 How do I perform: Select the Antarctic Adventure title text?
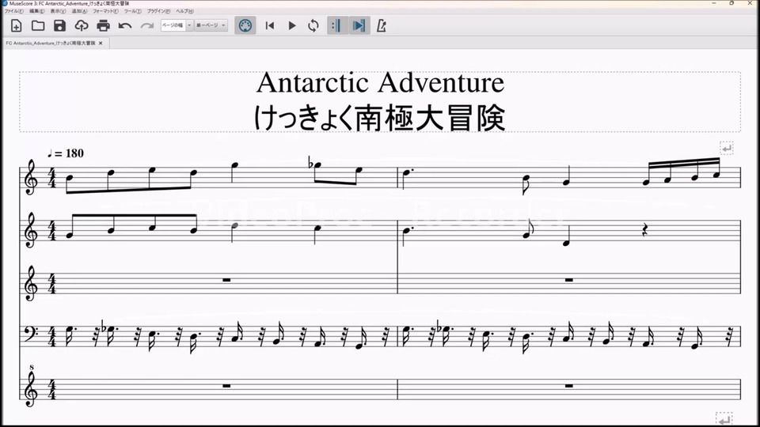click(x=381, y=83)
